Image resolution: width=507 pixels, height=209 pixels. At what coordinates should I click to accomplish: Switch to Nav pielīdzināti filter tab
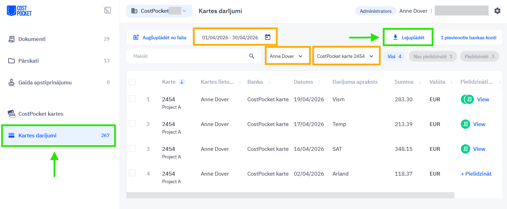(433, 56)
